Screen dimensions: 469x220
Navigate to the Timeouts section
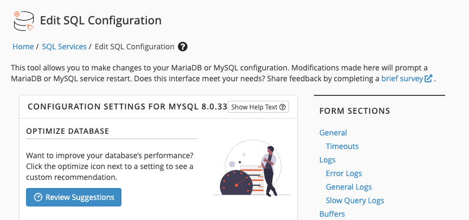pyautogui.click(x=342, y=146)
